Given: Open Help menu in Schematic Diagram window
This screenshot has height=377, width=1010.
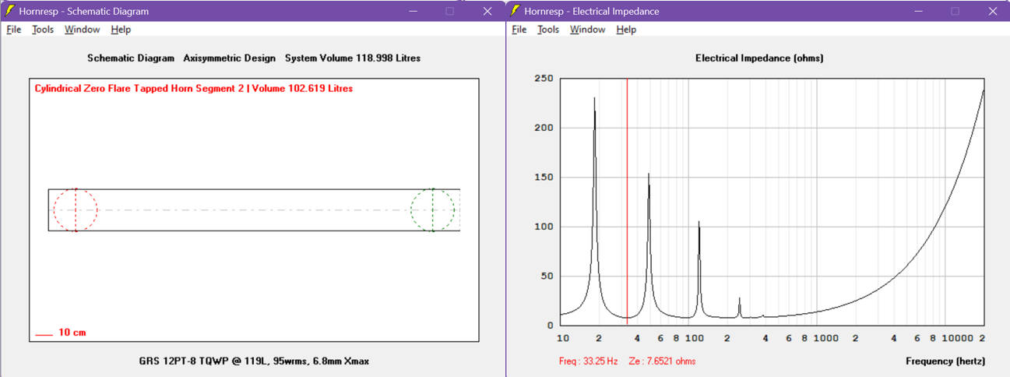Looking at the screenshot, I should click(x=121, y=30).
